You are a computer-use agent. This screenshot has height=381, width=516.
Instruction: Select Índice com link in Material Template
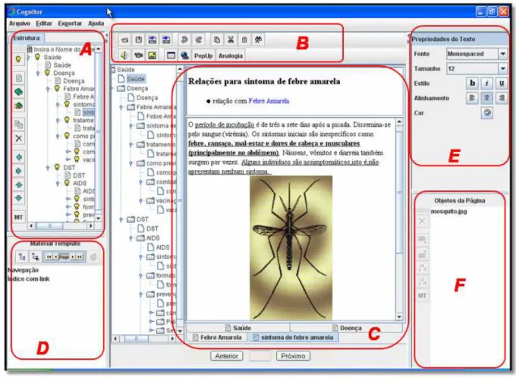(29, 279)
